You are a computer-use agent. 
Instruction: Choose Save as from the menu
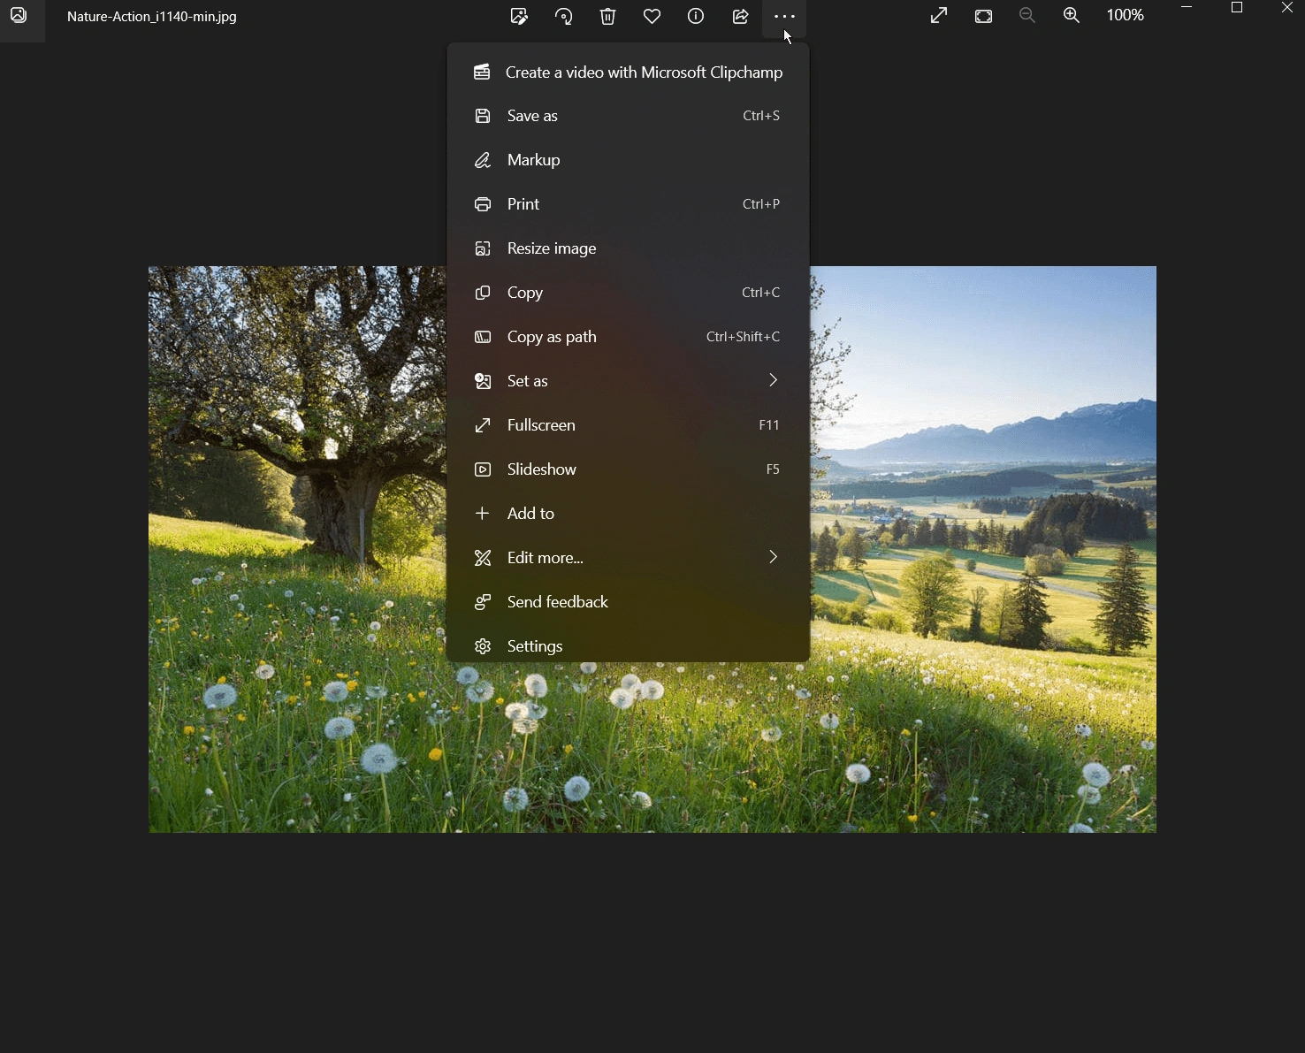628,116
